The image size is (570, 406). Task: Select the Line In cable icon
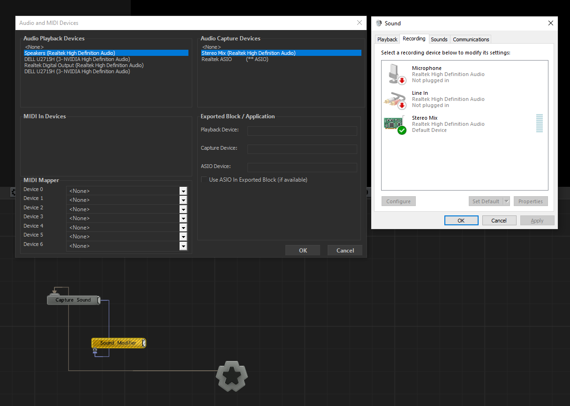click(x=395, y=99)
